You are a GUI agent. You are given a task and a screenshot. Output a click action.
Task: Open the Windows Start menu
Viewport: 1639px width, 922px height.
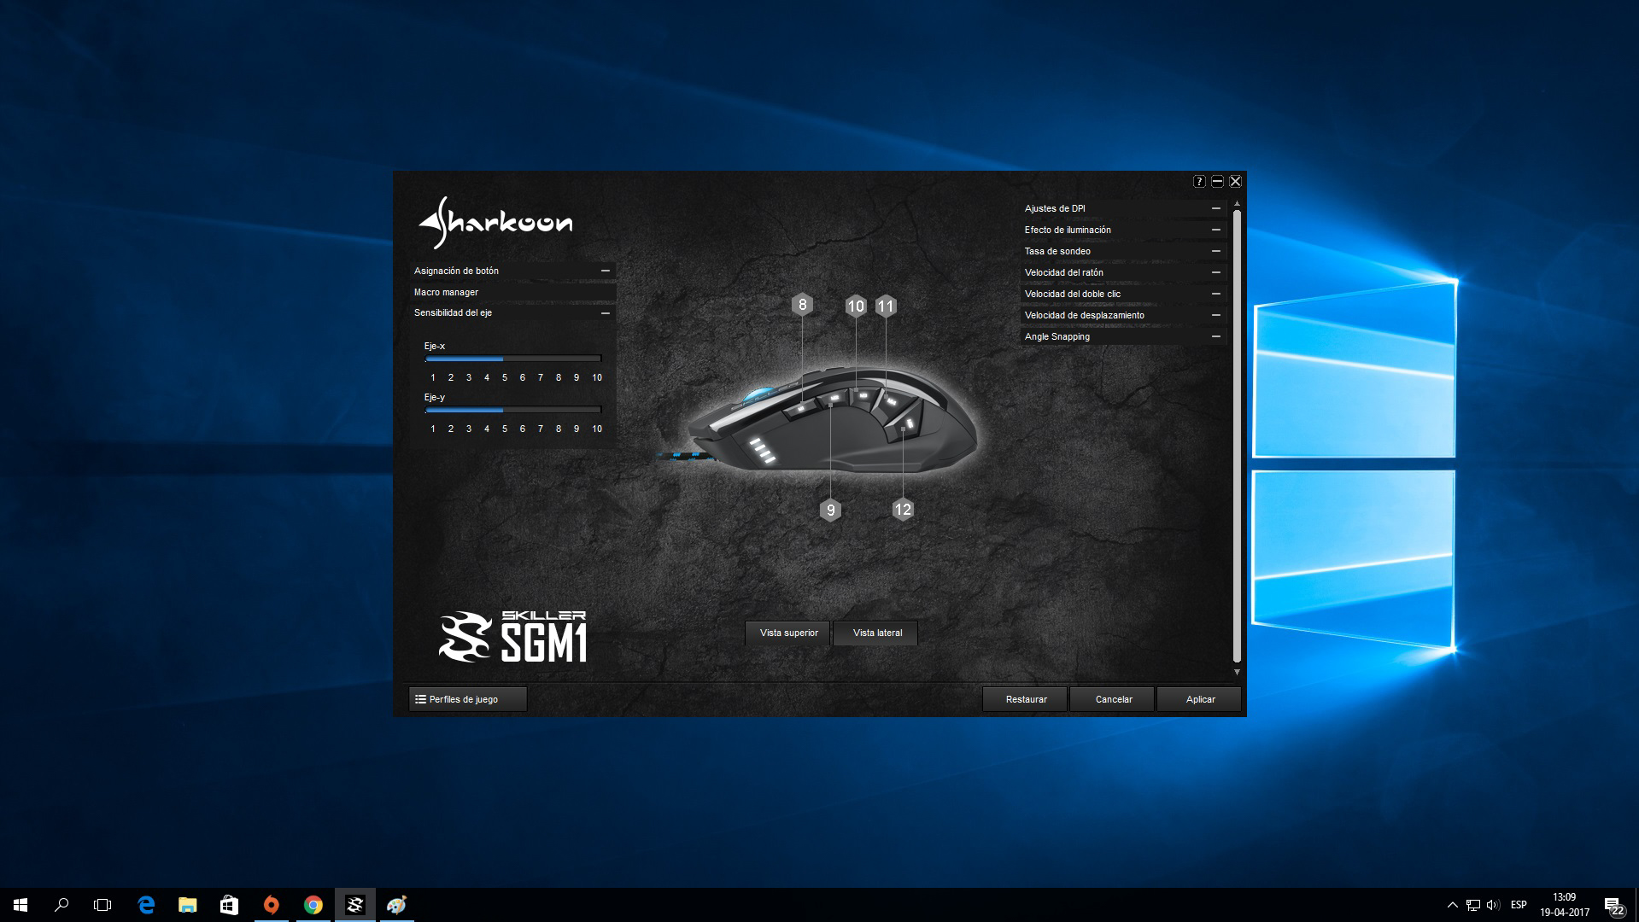(x=20, y=905)
